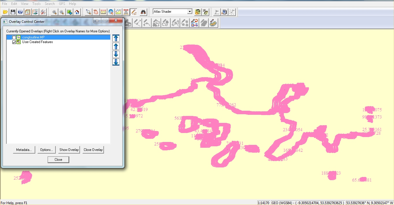Select the Digitizer pencil tool
This screenshot has height=205, width=394.
(x=133, y=12)
